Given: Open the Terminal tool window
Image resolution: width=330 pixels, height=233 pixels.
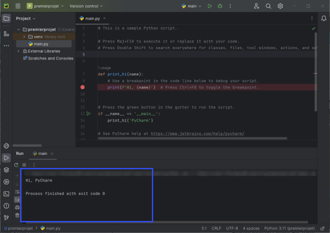Looking at the screenshot, I should tap(6, 194).
